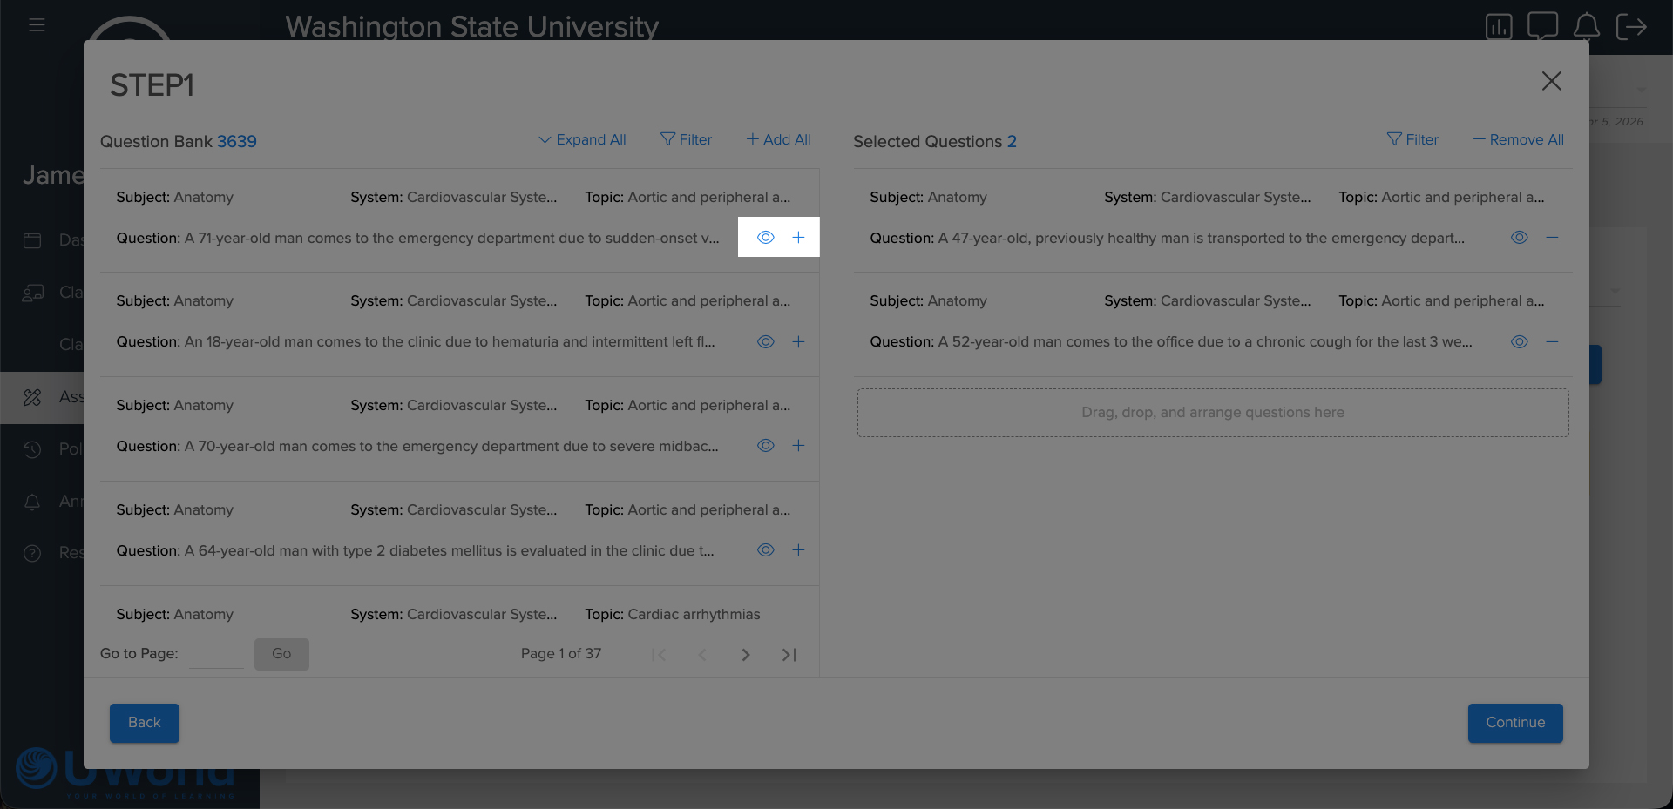Add all questions from the bank

(x=778, y=140)
